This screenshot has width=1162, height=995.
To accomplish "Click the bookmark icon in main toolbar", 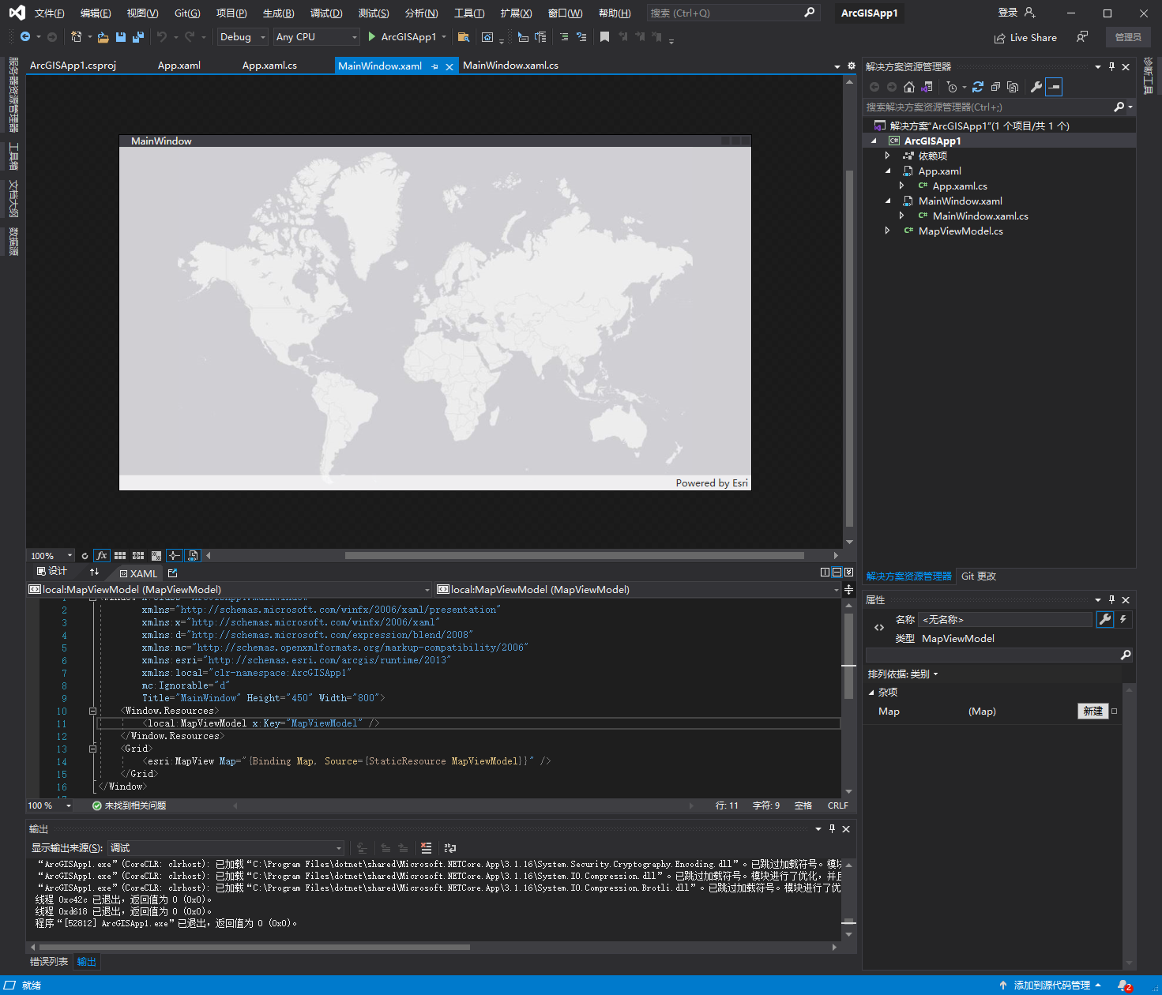I will click(604, 37).
